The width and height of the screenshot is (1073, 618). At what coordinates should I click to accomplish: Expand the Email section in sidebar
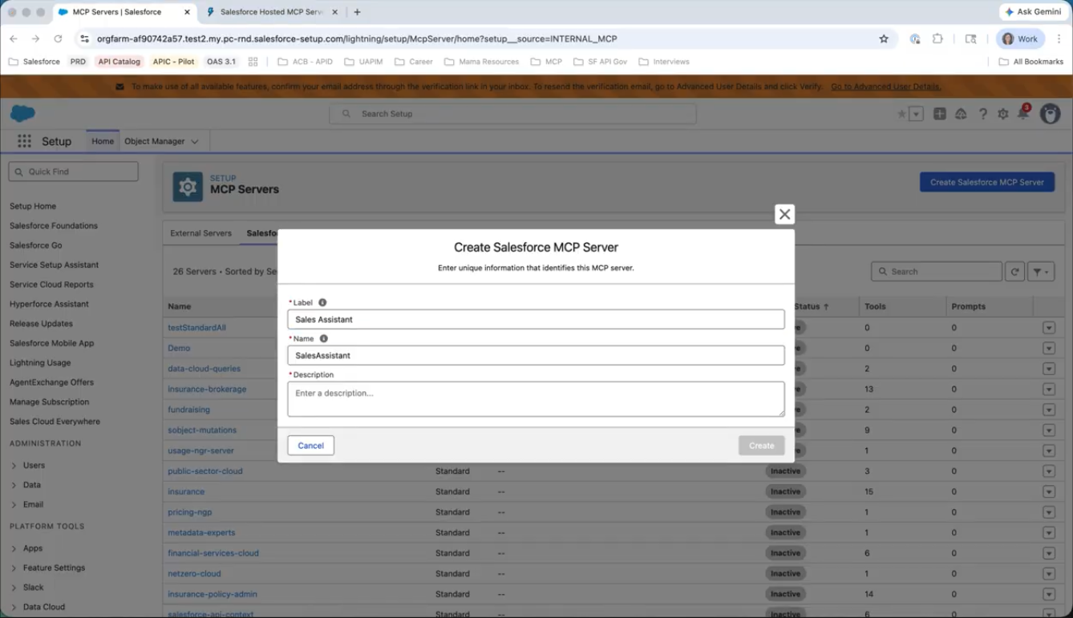[14, 505]
